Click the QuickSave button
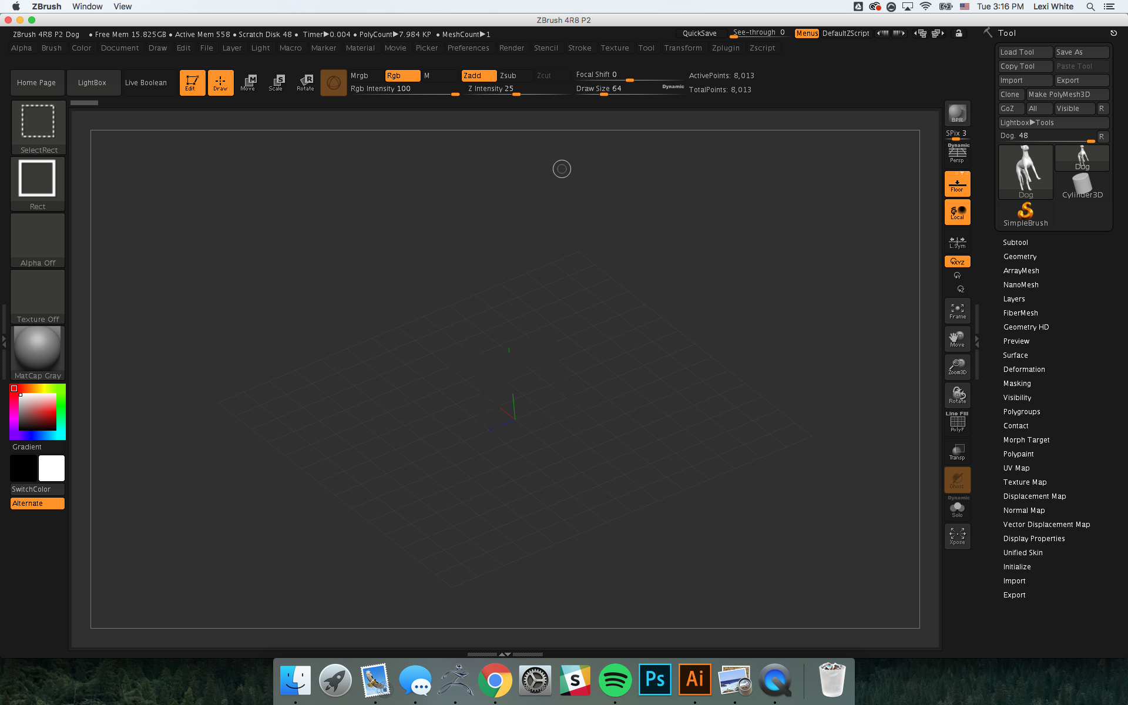The height and width of the screenshot is (705, 1128). pyautogui.click(x=700, y=33)
